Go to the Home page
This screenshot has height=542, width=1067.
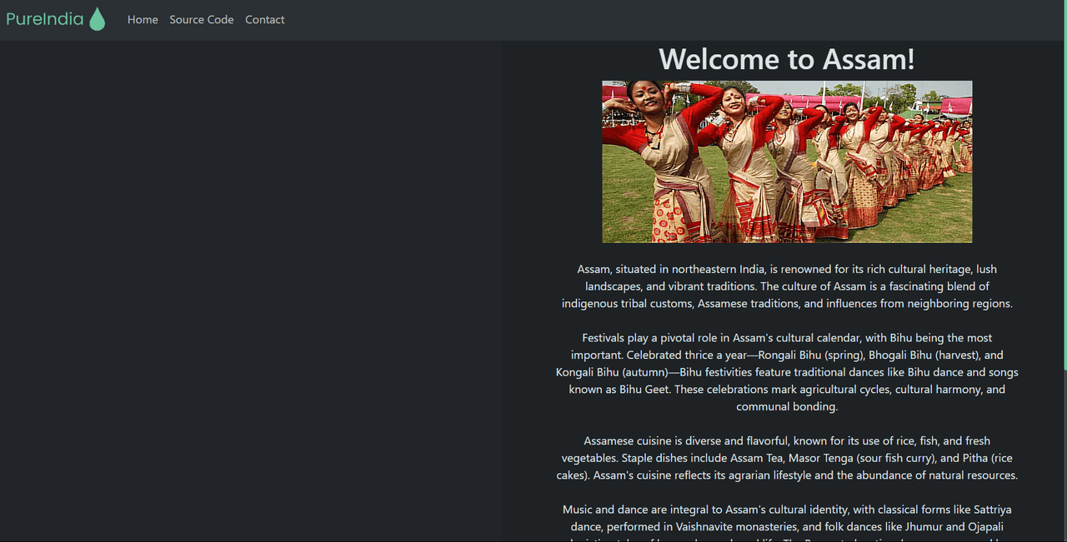tap(143, 20)
